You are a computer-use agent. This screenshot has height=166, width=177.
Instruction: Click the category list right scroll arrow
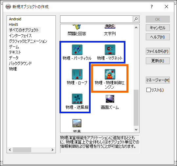pyautogui.click(x=53, y=150)
